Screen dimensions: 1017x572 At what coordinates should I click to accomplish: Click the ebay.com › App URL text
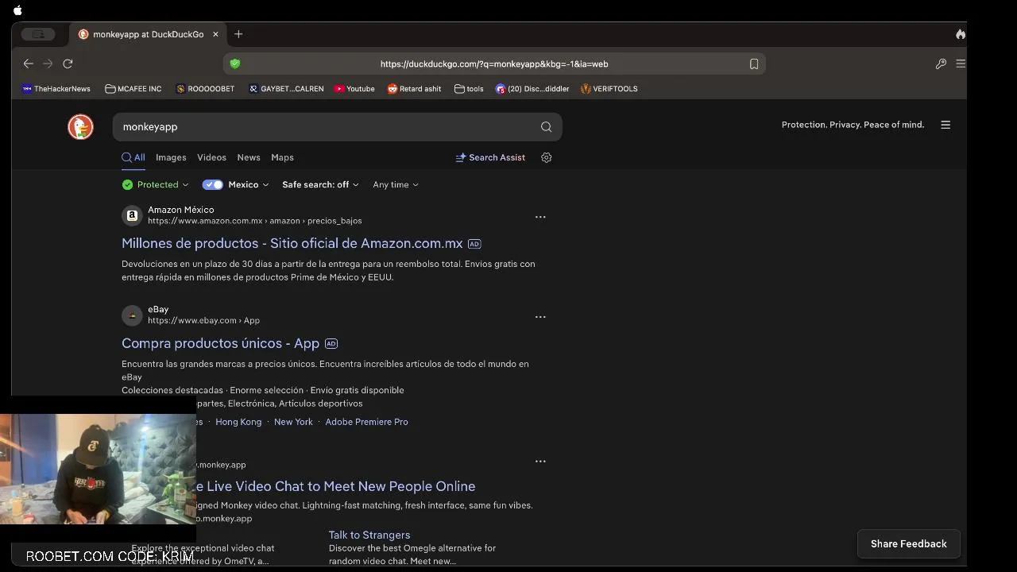(203, 321)
